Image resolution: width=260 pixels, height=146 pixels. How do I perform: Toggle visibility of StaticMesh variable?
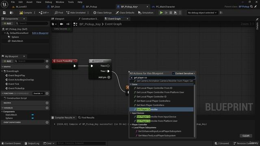click(32, 115)
